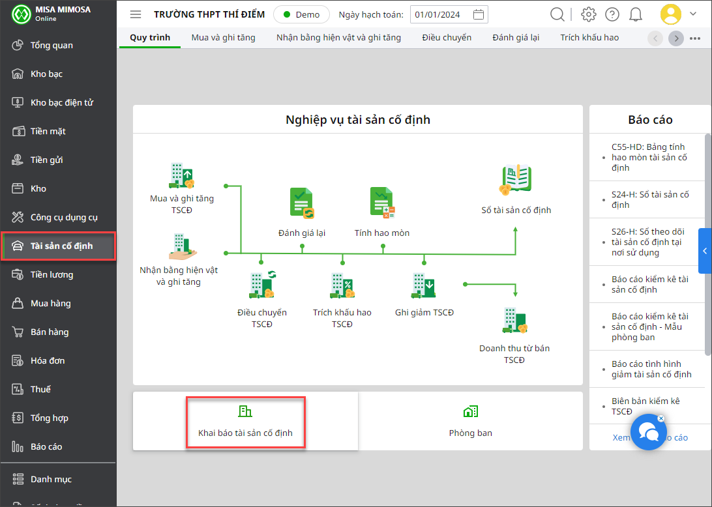This screenshot has height=507, width=712.
Task: Open the Trích khấu hao TSCĐ icon
Action: 342,285
